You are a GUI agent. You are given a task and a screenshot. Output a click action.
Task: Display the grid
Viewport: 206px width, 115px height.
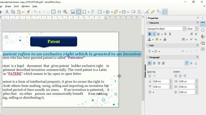[53, 12]
